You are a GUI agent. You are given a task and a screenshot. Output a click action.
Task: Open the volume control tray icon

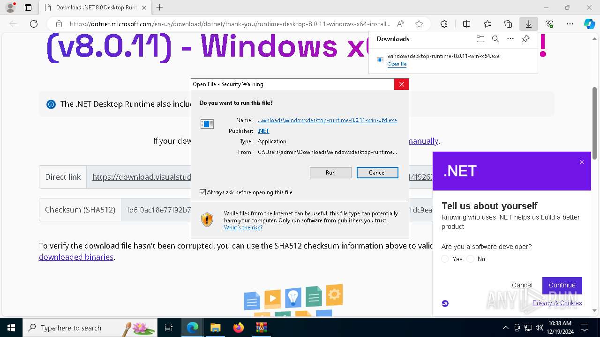coord(540,328)
